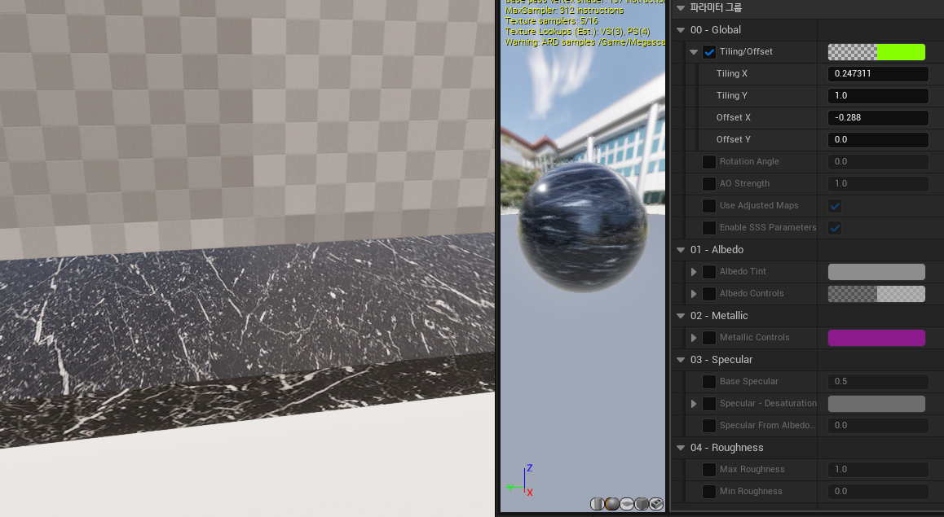The image size is (944, 517).
Task: Click the 'AO Strength' parameter label
Action: pyautogui.click(x=744, y=183)
